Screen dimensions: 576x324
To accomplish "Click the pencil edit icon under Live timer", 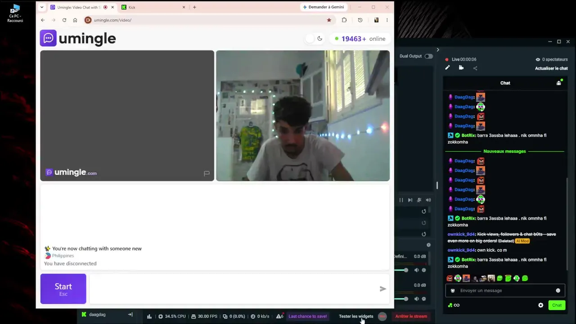I will coord(447,68).
